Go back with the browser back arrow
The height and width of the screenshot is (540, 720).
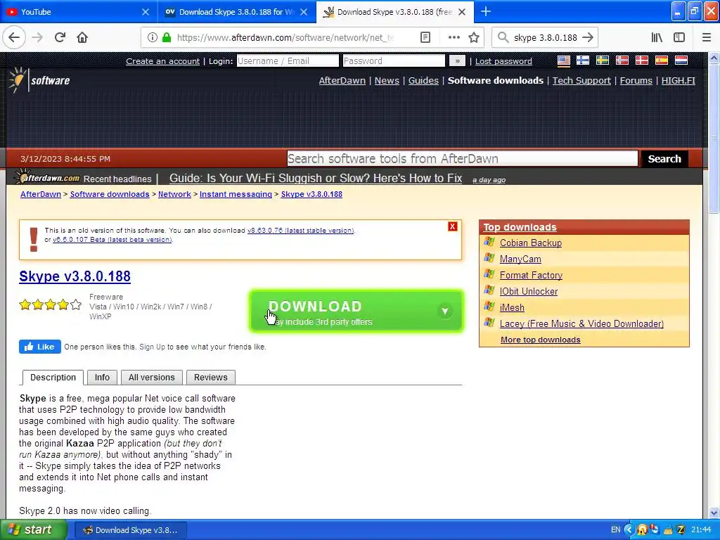click(14, 38)
